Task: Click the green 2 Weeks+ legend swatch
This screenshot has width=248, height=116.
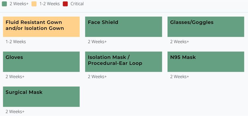Action: click(x=4, y=4)
